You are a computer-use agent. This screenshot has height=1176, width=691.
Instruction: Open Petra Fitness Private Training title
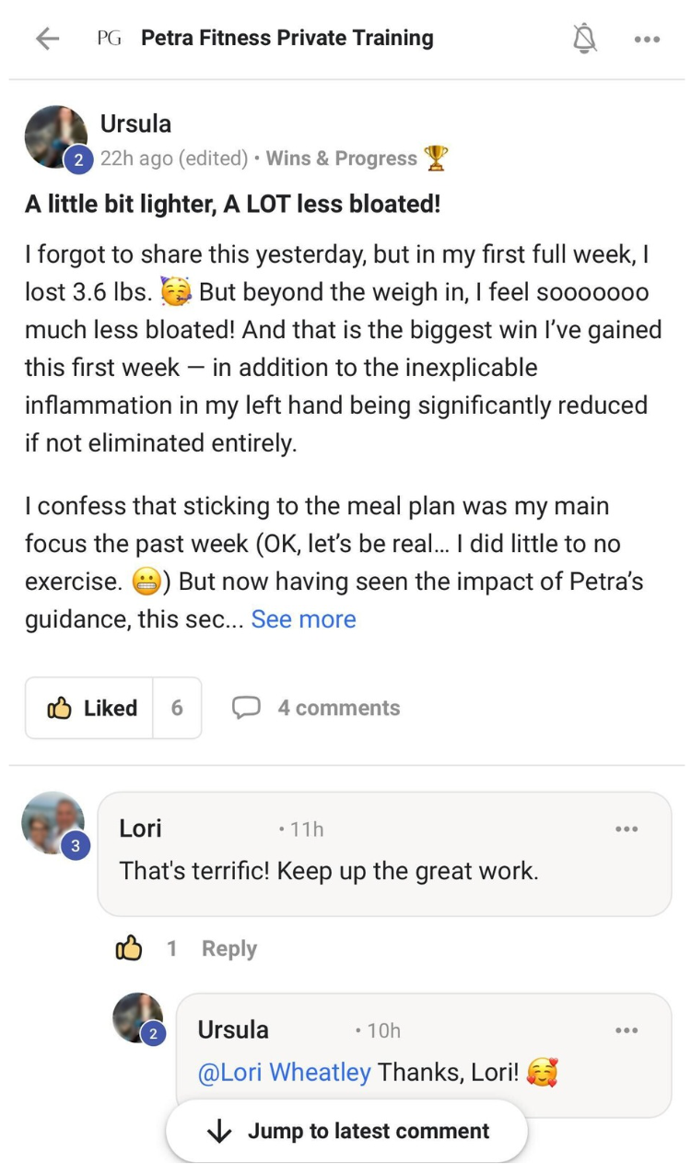click(287, 39)
